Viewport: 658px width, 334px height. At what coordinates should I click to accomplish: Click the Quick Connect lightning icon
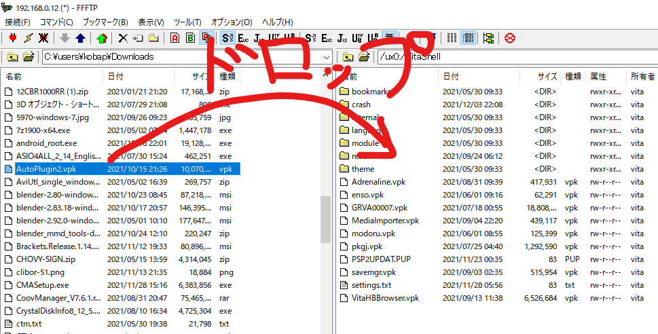pos(28,38)
